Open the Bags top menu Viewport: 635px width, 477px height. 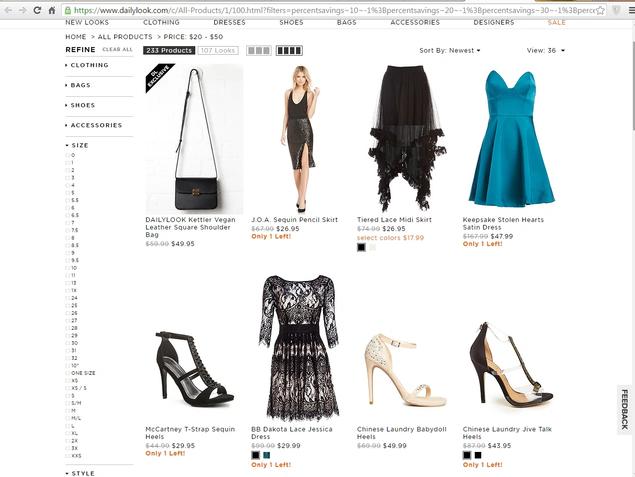347,23
